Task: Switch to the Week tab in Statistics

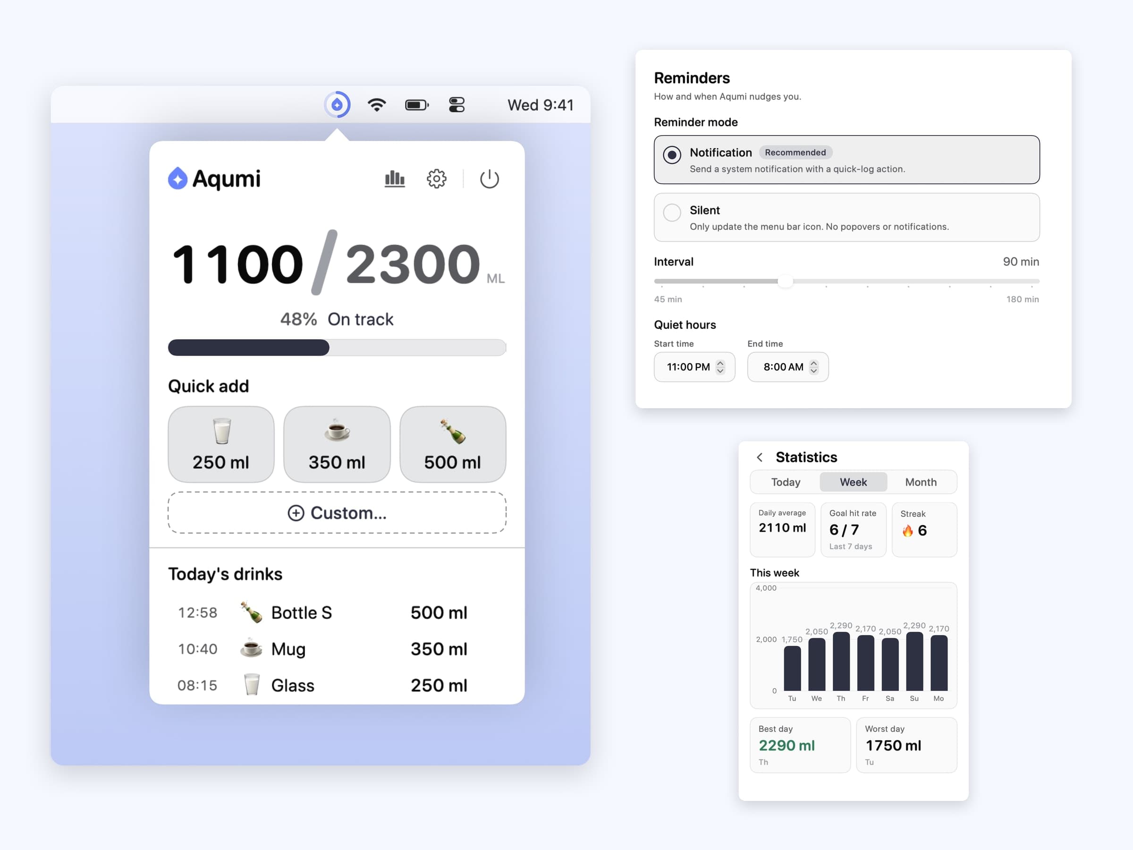Action: 854,482
